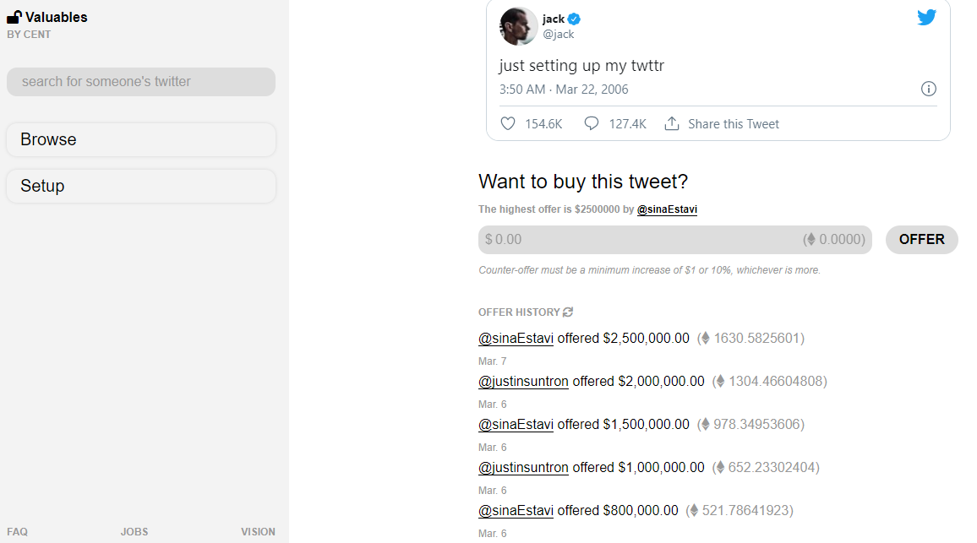The image size is (977, 543).
Task: Open the Browse menu item
Action: [140, 139]
